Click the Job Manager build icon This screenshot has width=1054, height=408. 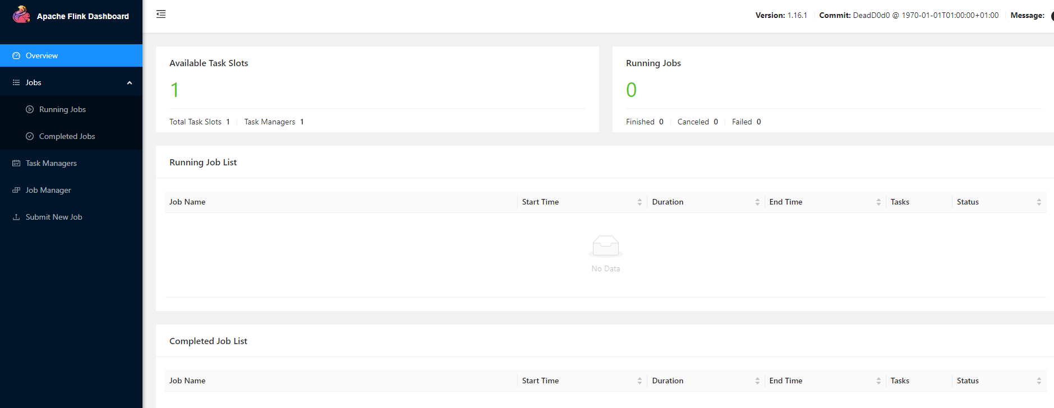click(16, 190)
